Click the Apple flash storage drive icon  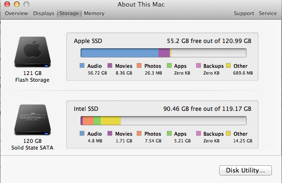(33, 52)
